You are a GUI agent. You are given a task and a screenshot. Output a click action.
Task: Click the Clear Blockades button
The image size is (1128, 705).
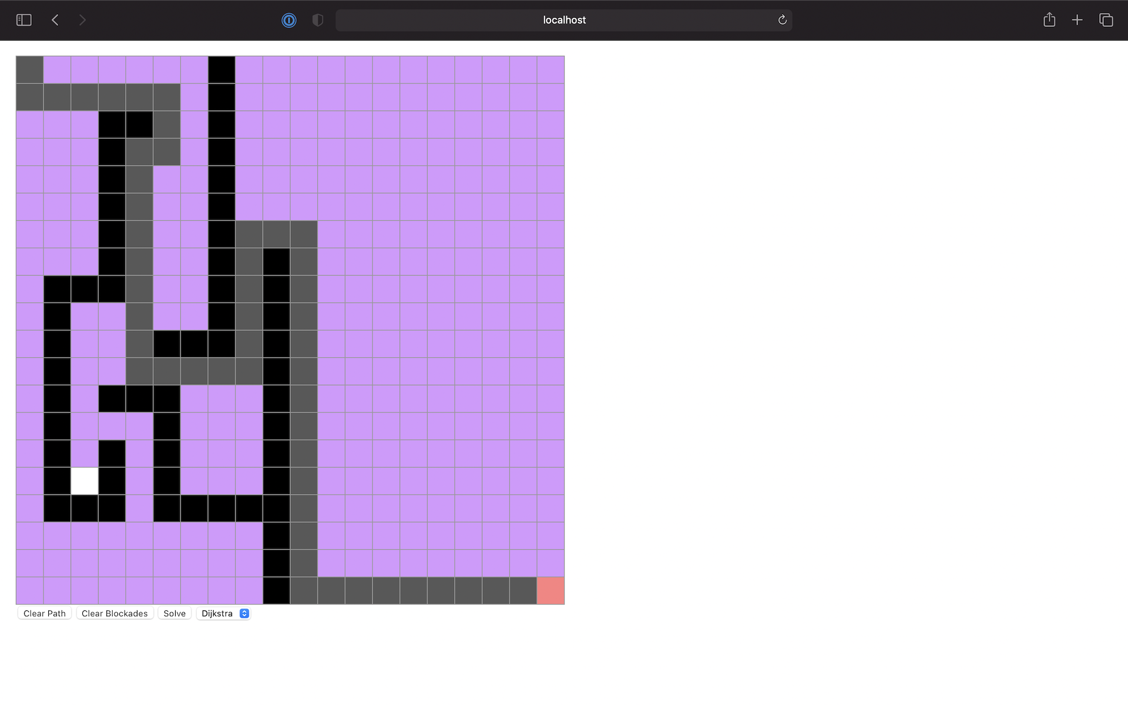click(115, 613)
